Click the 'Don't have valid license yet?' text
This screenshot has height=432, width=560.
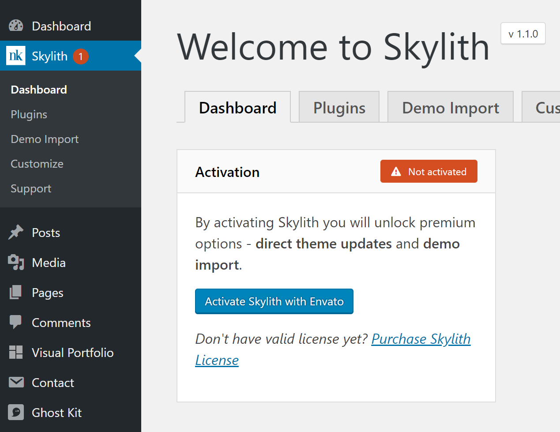282,339
